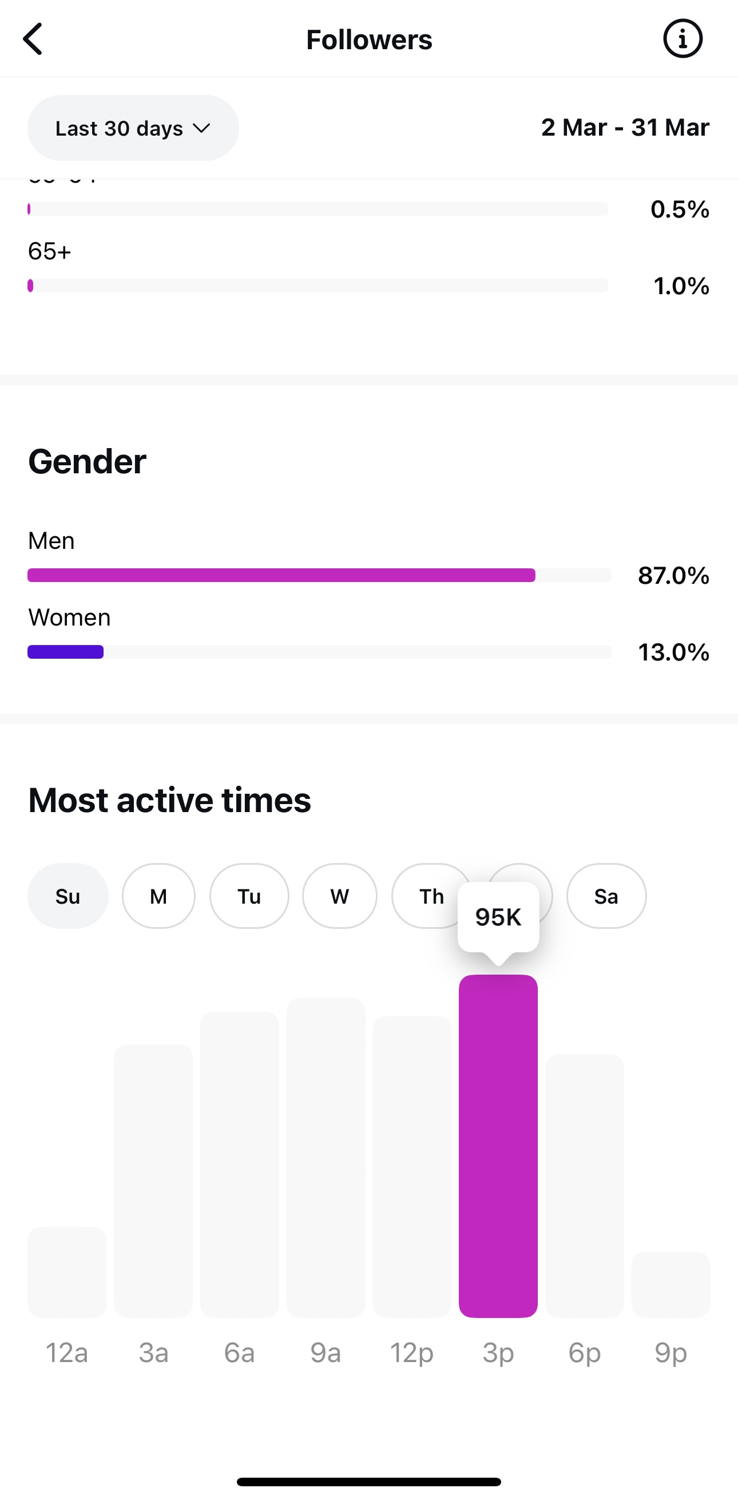Viewport: 738px width, 1500px height.
Task: Select the Sunday day toggle
Action: (68, 896)
